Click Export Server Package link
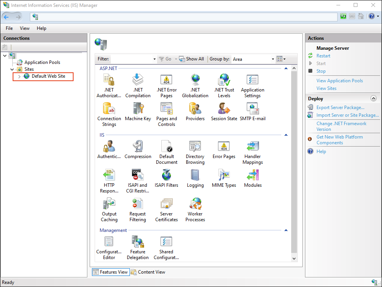 [x=340, y=107]
